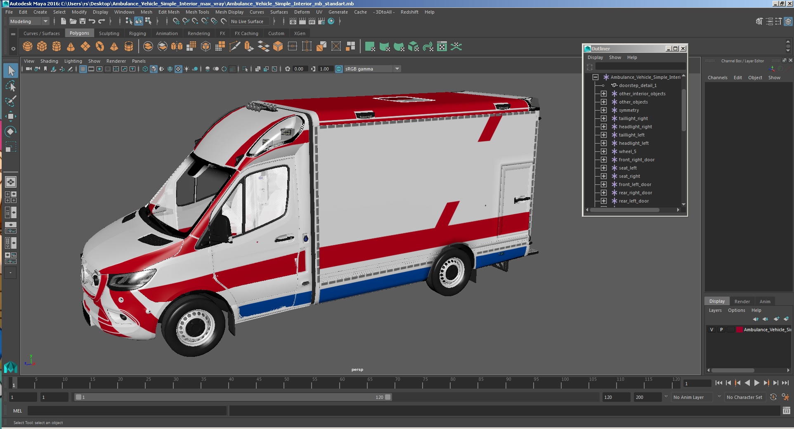Screen dimensions: 794x429
Task: Open the Mesh Tools menu
Action: click(197, 12)
